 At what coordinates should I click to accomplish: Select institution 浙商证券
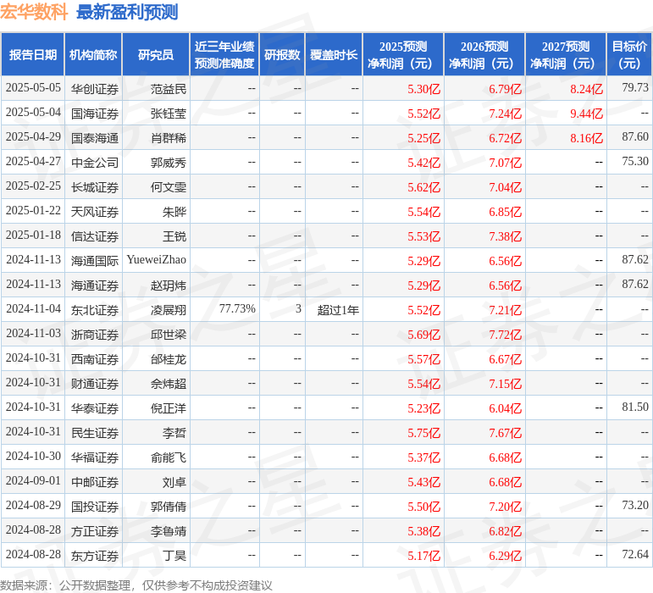[95, 335]
